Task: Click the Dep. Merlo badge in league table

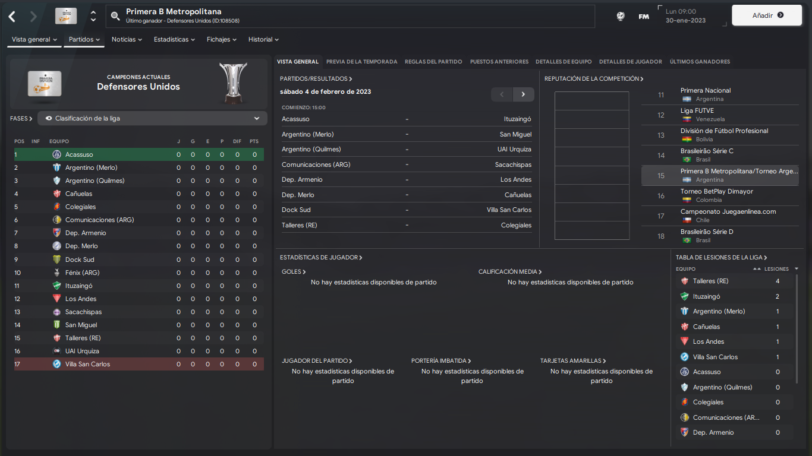Action: tap(56, 246)
